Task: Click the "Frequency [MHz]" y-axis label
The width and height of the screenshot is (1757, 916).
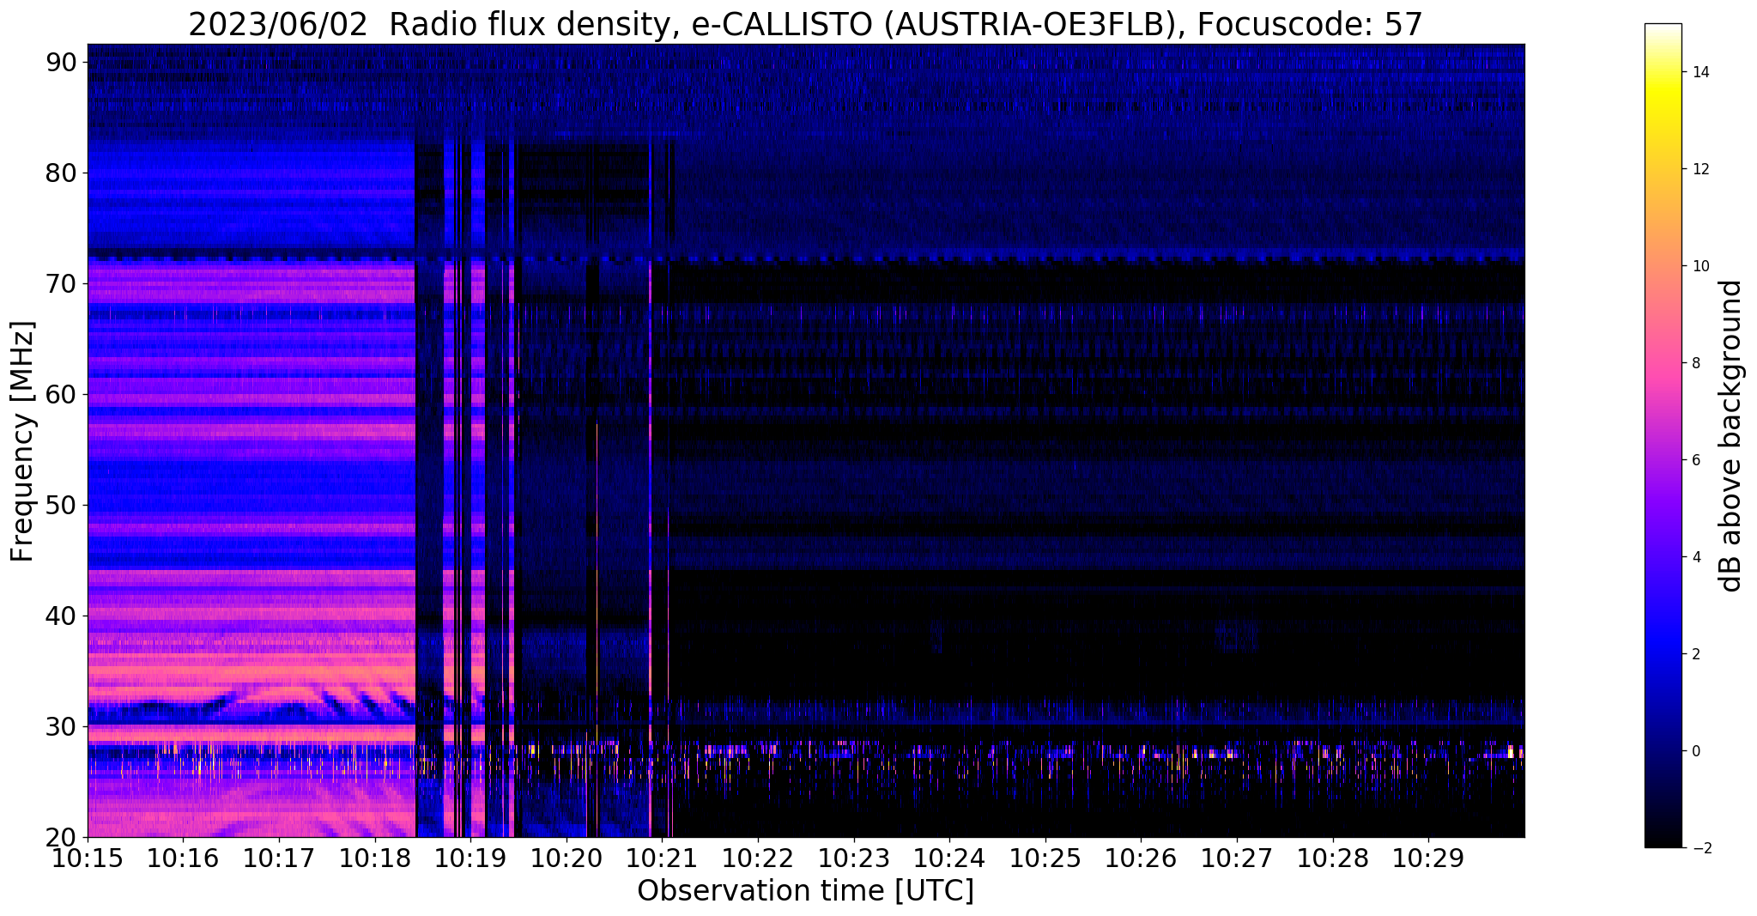Action: click(23, 441)
